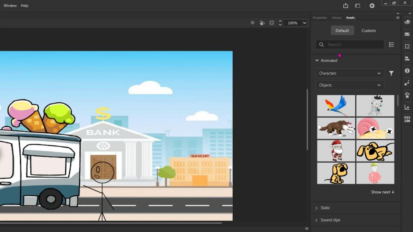413x232 pixels.
Task: Switch to the Properties tab
Action: [320, 18]
